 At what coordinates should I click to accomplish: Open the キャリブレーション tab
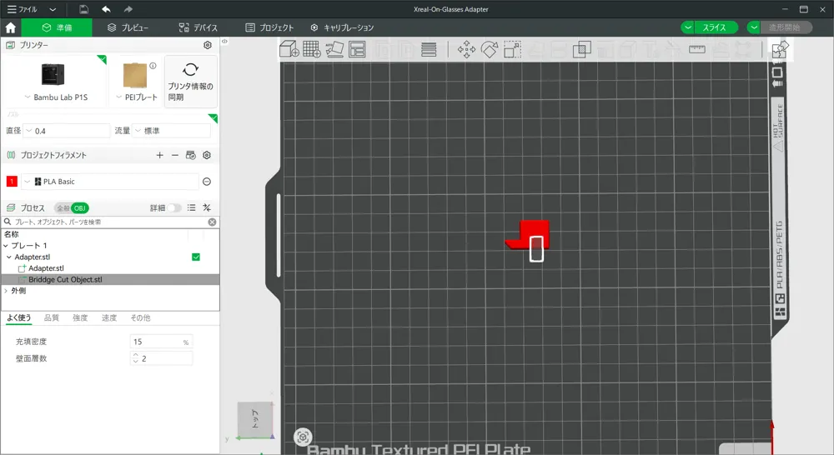[x=342, y=27]
